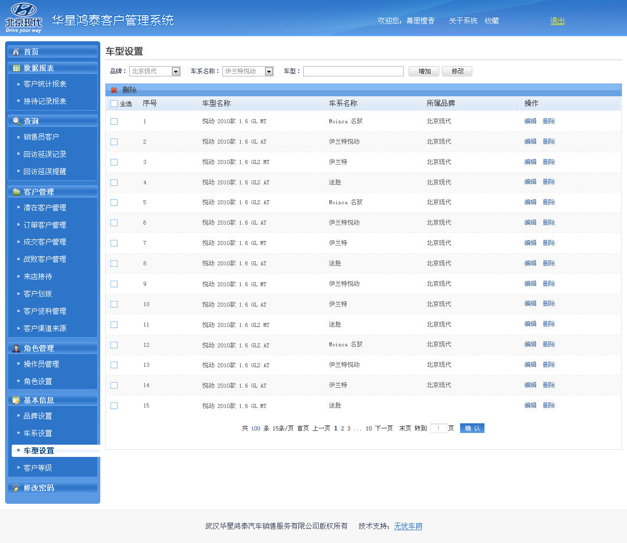The image size is (627, 543).
Task: Tick the checkbox for row 3
Action: (114, 162)
